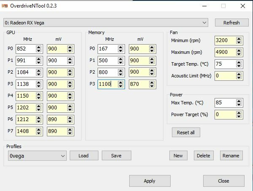
Task: Increase Power Target percent up arrow
Action: click(x=239, y=113)
